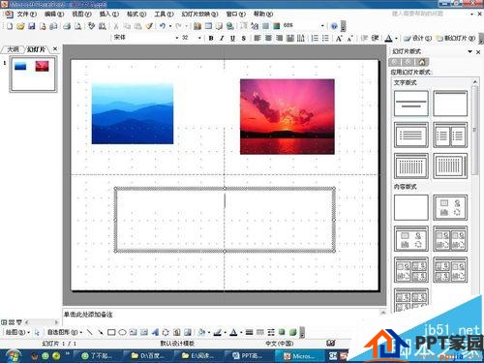
Task: Toggle Italic formatting
Action: [x=222, y=38]
